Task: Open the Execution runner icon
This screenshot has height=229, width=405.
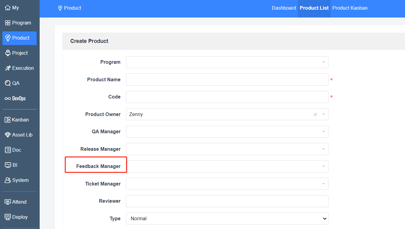Action: [x=8, y=68]
